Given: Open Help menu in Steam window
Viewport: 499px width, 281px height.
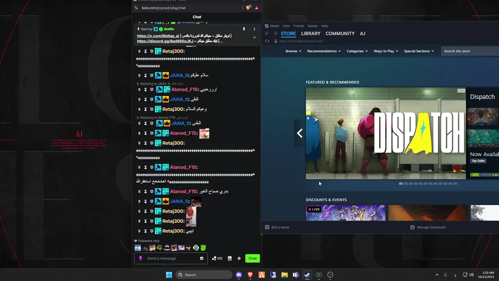Looking at the screenshot, I should click(325, 26).
